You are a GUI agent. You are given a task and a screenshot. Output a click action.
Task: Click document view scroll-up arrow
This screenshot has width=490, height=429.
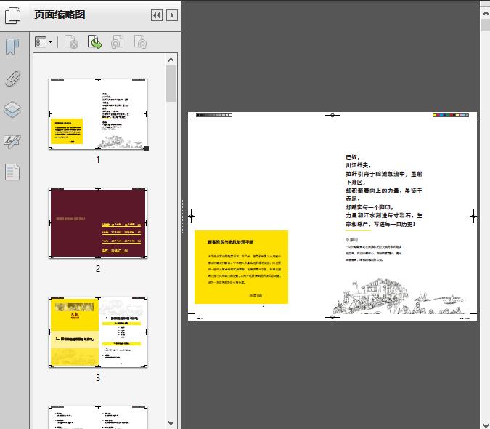(486, 13)
